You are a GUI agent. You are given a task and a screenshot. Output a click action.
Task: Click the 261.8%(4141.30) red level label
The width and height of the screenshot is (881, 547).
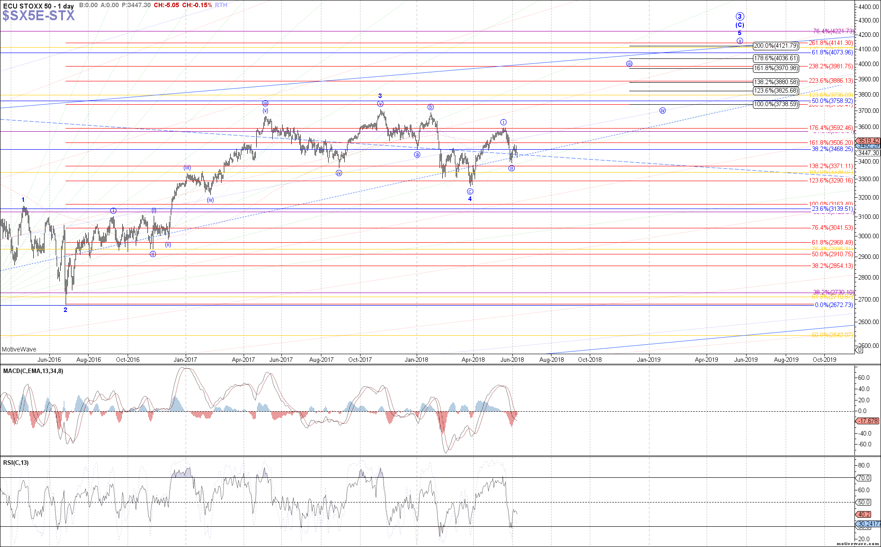click(831, 43)
